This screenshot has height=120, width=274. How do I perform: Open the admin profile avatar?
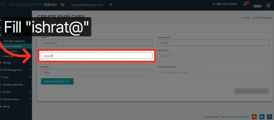(x=267, y=5)
